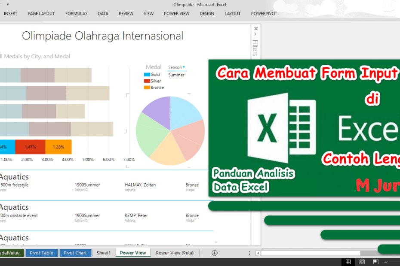The width and height of the screenshot is (400, 266).
Task: Click the horizontal scrollbar left arrow
Action: (x=258, y=253)
